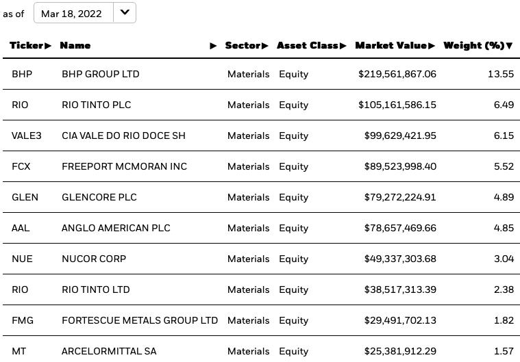
Task: Select FORTESCUE METALS GROUP LTD row
Action: pyautogui.click(x=261, y=320)
